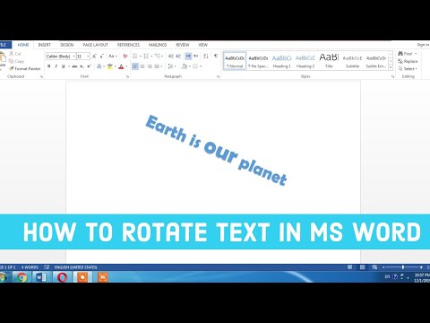Open the Font dialog launcher
430x323 pixels.
pos(128,76)
